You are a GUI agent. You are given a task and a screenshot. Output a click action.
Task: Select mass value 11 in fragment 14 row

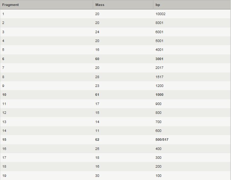tap(97, 131)
